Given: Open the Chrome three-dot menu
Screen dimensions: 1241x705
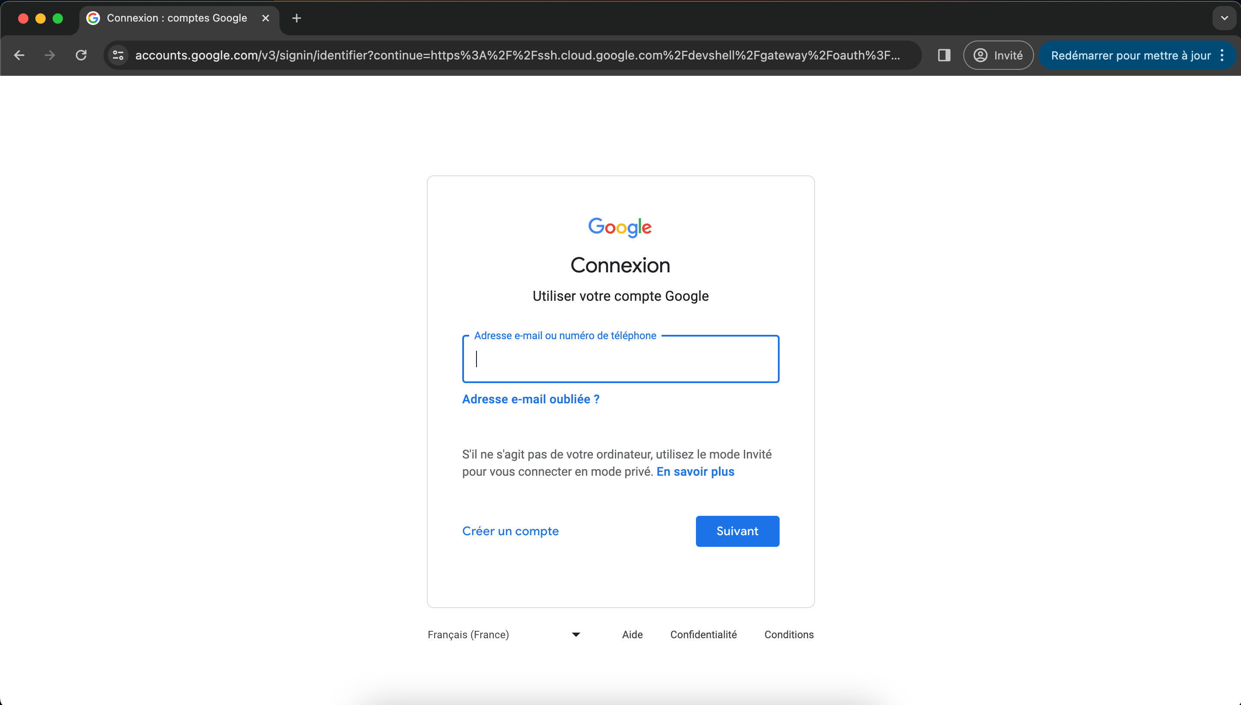Looking at the screenshot, I should point(1222,55).
